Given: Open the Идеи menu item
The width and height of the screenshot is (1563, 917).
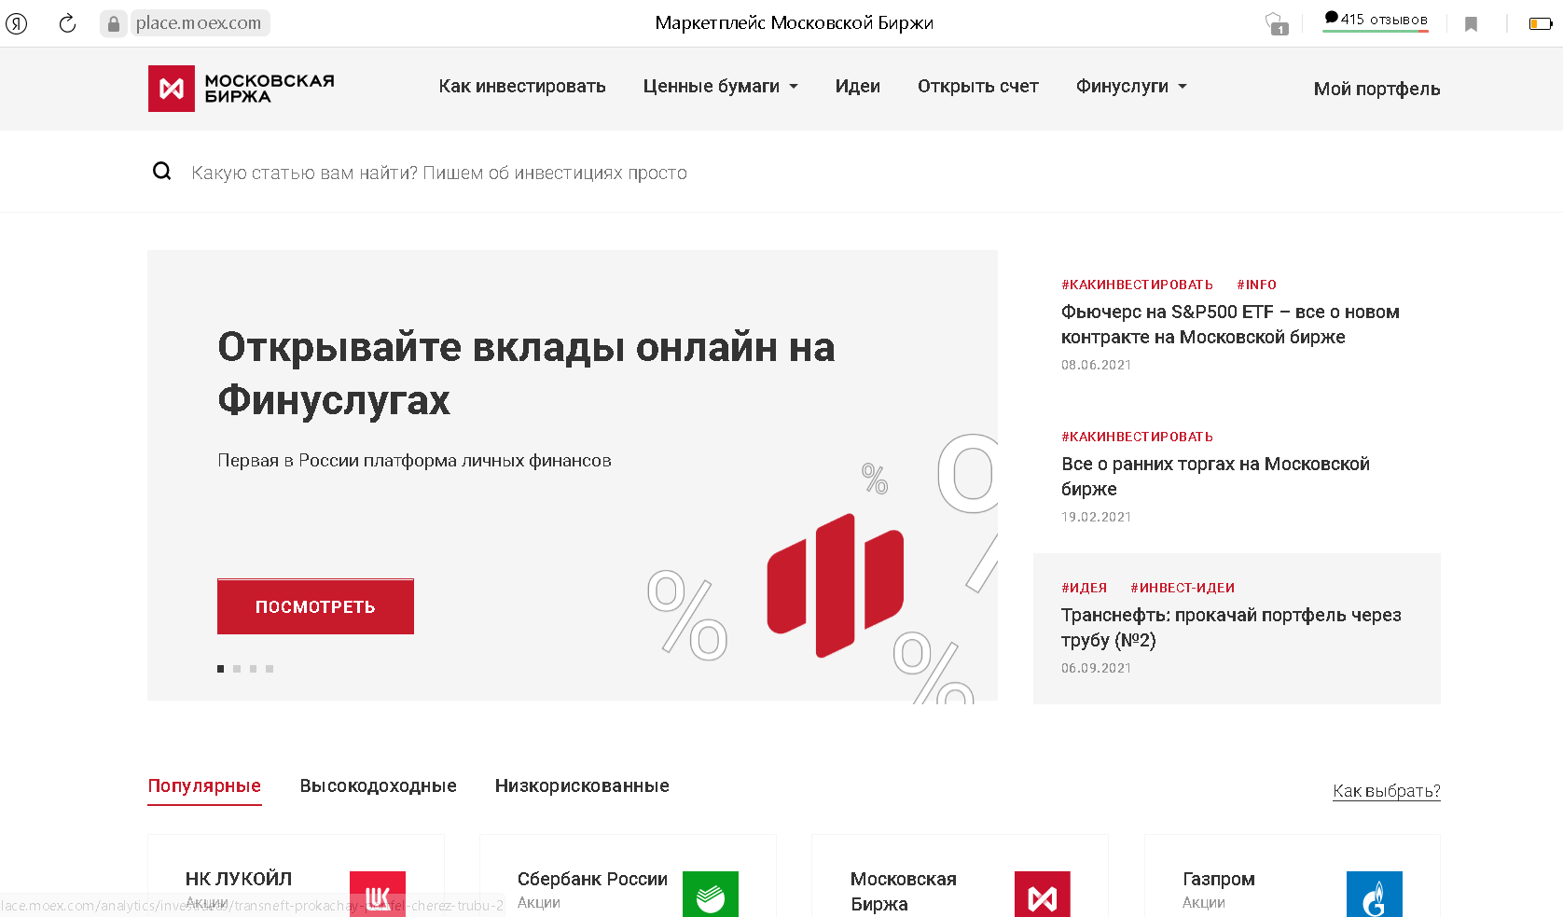Looking at the screenshot, I should click(x=858, y=86).
